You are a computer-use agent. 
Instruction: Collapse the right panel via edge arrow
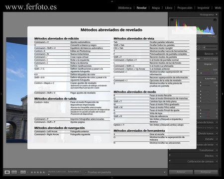click(x=223, y=94)
